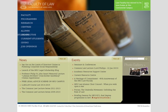Click the Faculty of Law header title
Image resolution: width=168 pixels, height=112 pixels.
point(41,4)
